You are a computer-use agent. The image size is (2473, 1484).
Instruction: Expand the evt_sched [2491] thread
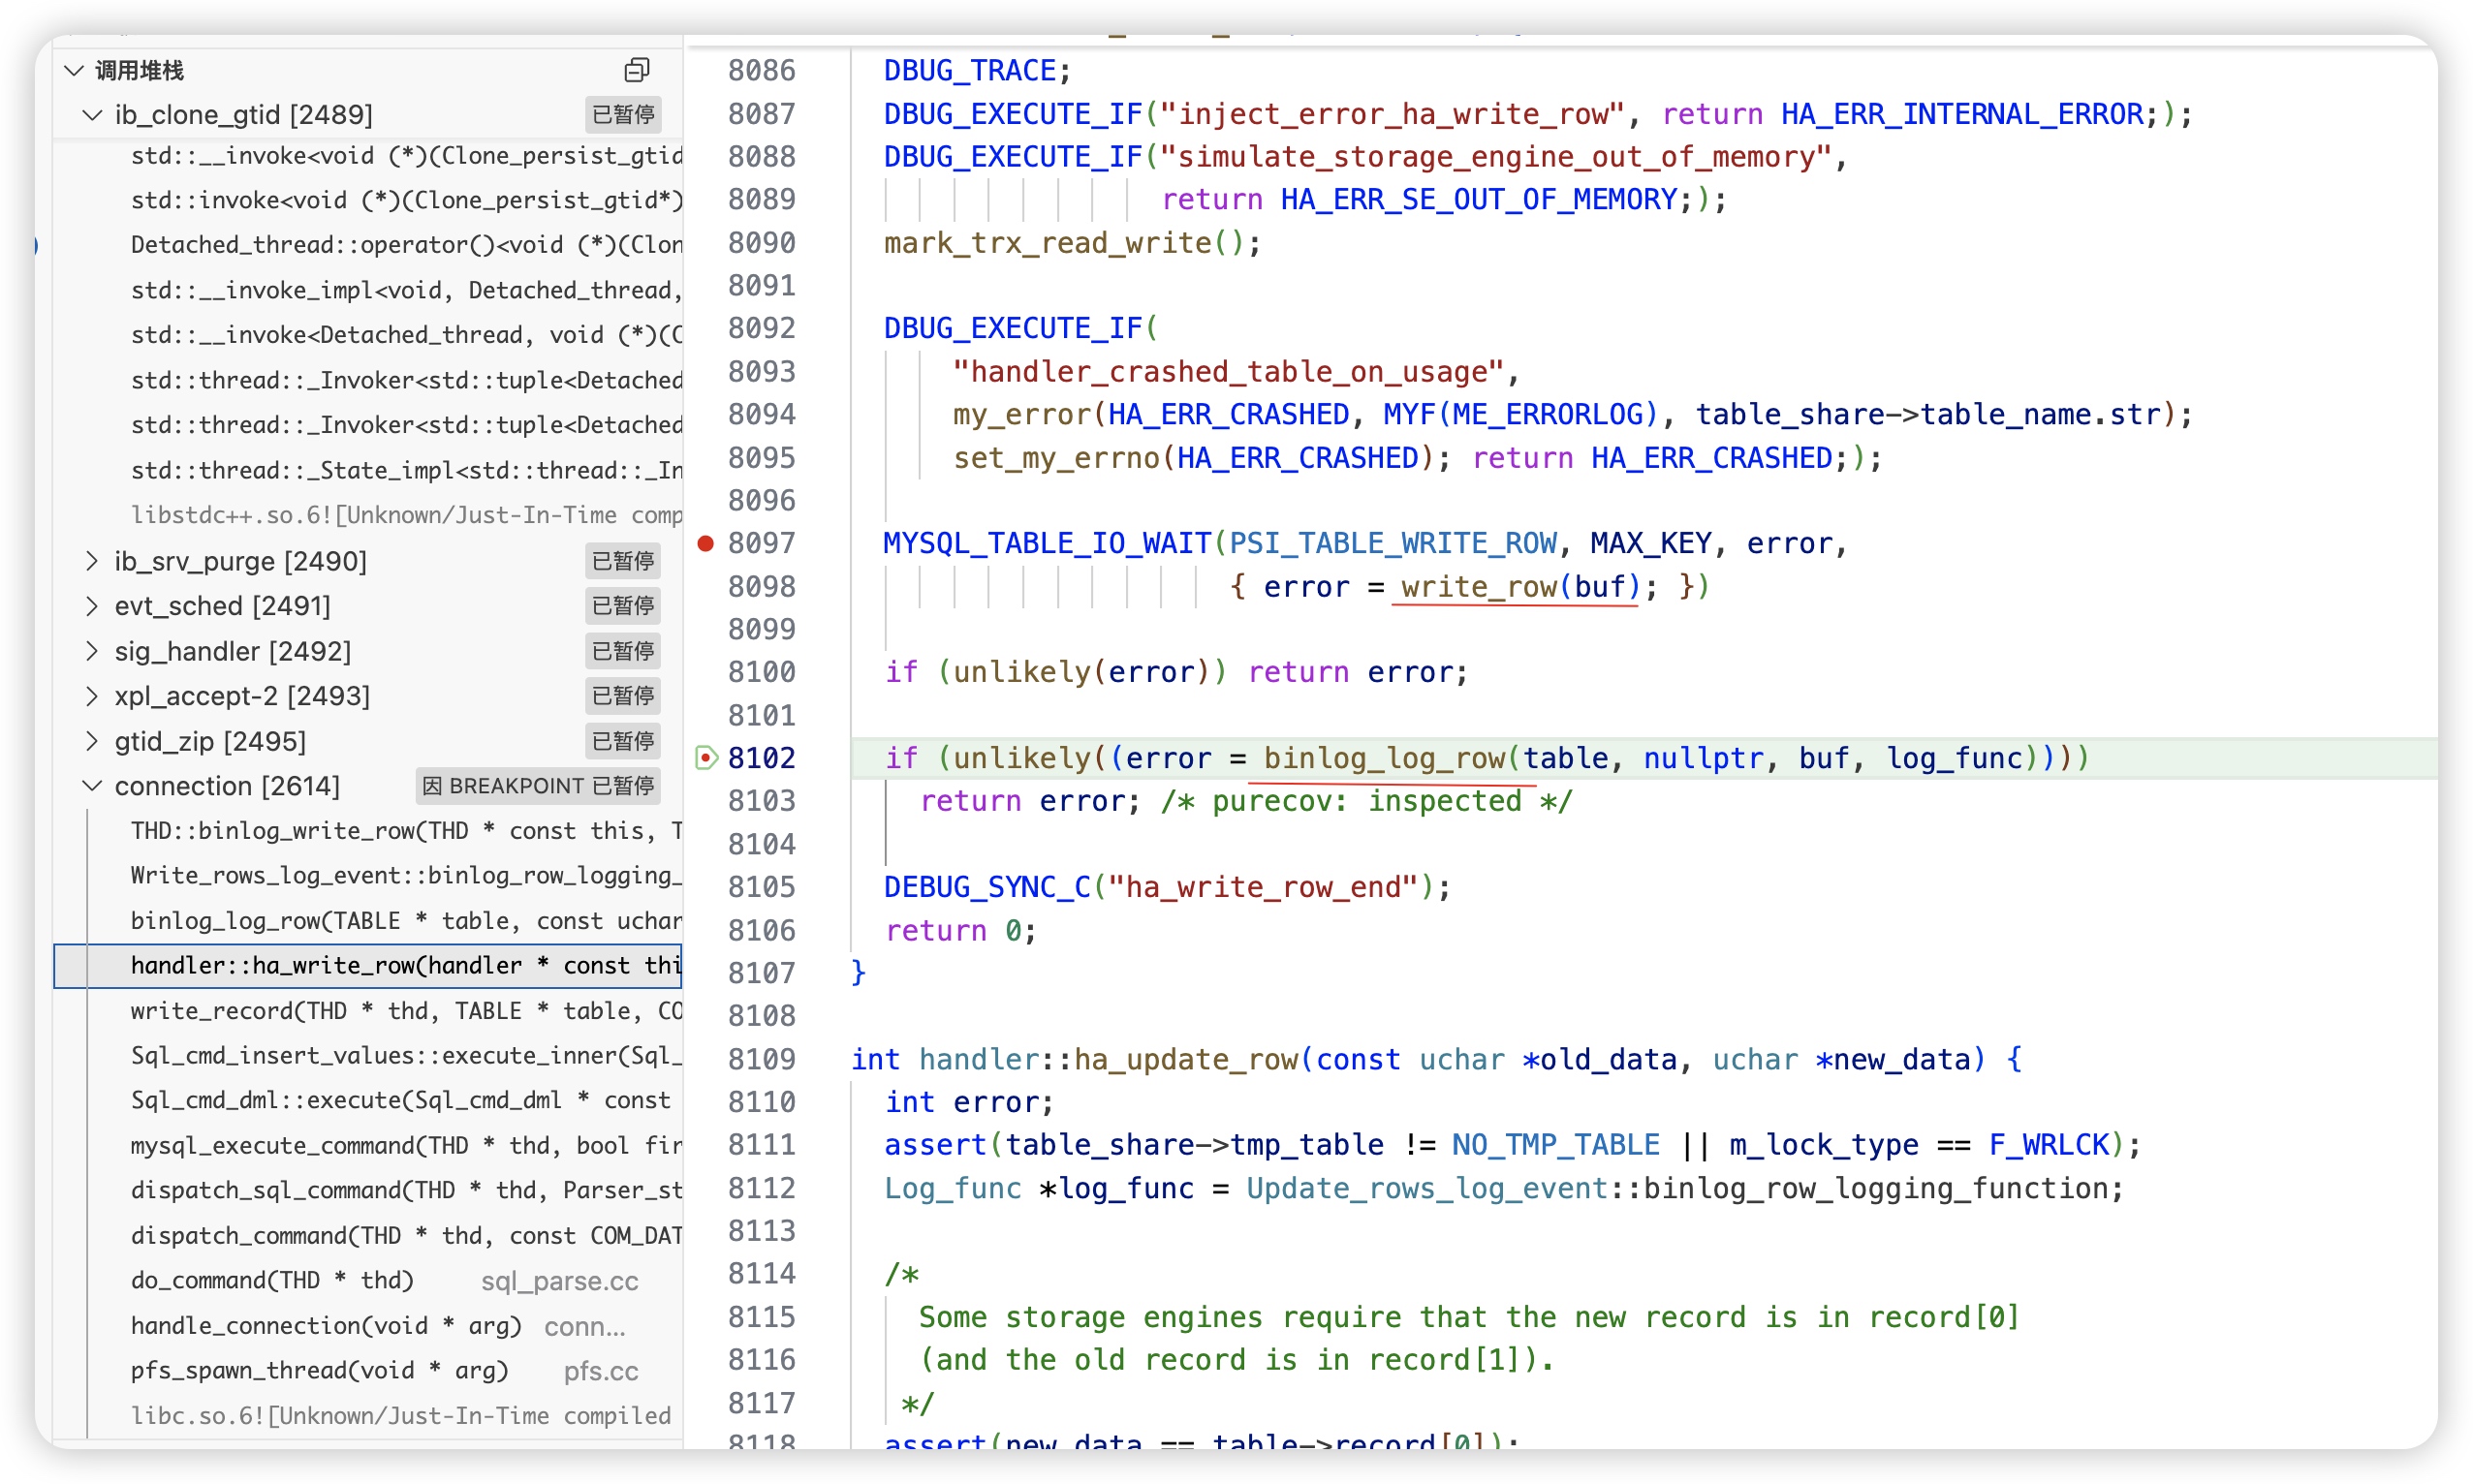click(x=92, y=606)
